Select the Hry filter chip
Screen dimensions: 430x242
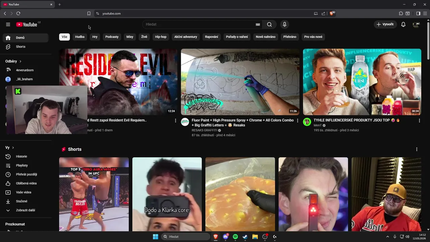[x=95, y=37]
